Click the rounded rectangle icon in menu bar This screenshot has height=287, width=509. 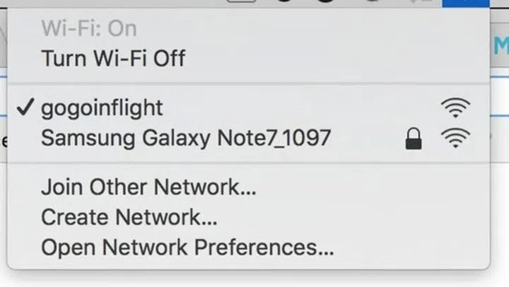pos(241,1)
